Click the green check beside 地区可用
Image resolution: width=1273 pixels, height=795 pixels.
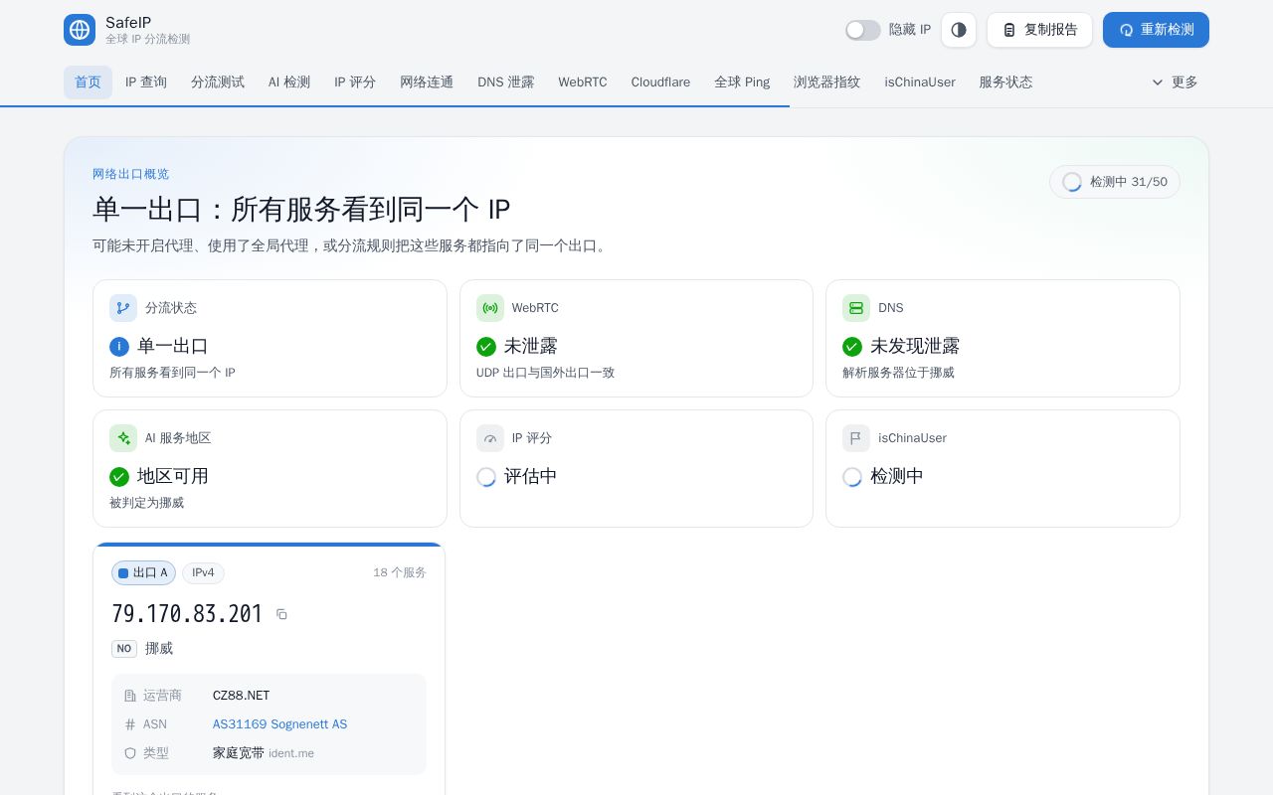119,477
